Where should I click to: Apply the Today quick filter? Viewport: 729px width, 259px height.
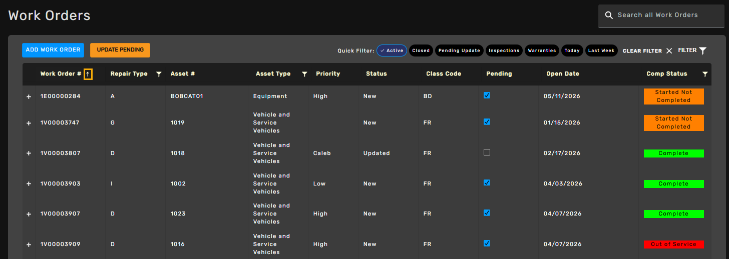coord(572,50)
